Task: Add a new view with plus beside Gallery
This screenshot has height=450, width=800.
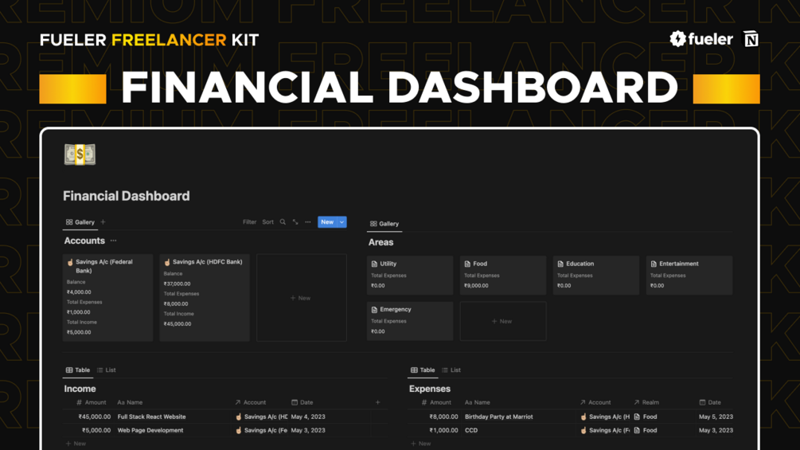Action: 103,222
